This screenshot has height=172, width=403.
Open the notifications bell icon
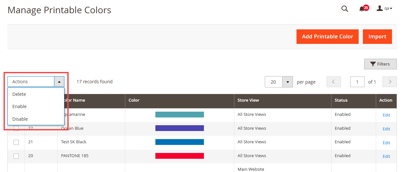(x=362, y=9)
